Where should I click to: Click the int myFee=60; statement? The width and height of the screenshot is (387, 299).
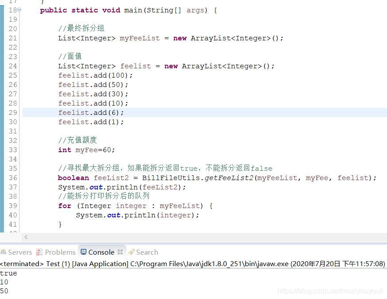[86, 150]
